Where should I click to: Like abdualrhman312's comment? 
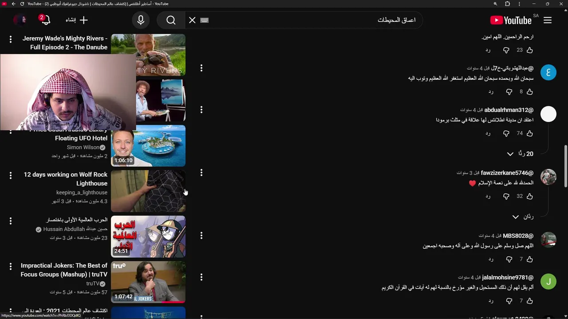(529, 133)
